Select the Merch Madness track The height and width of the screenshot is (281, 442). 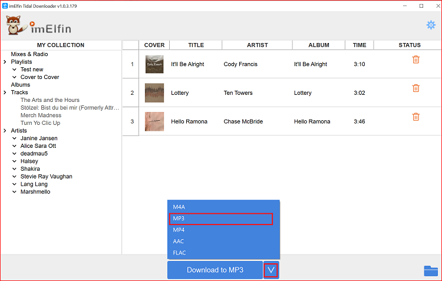coord(41,115)
